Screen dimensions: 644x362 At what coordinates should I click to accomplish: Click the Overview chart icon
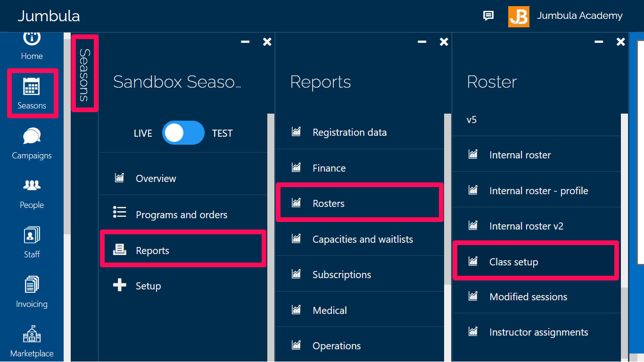pos(120,178)
